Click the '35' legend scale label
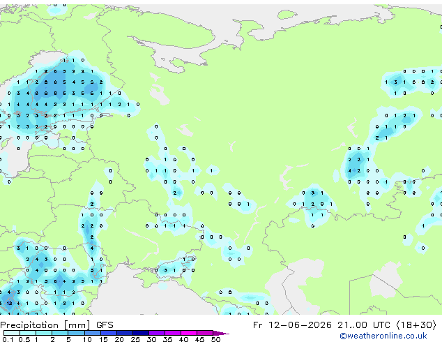442x342 pixels. click(x=168, y=339)
